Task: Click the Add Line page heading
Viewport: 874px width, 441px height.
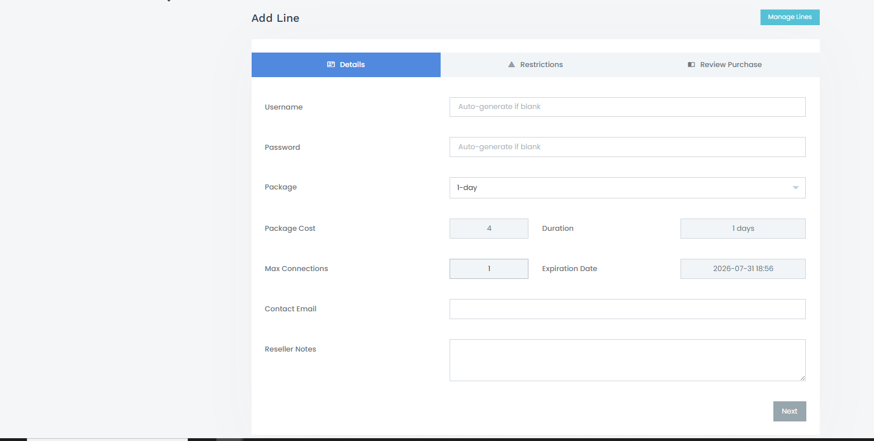Action: pyautogui.click(x=275, y=18)
